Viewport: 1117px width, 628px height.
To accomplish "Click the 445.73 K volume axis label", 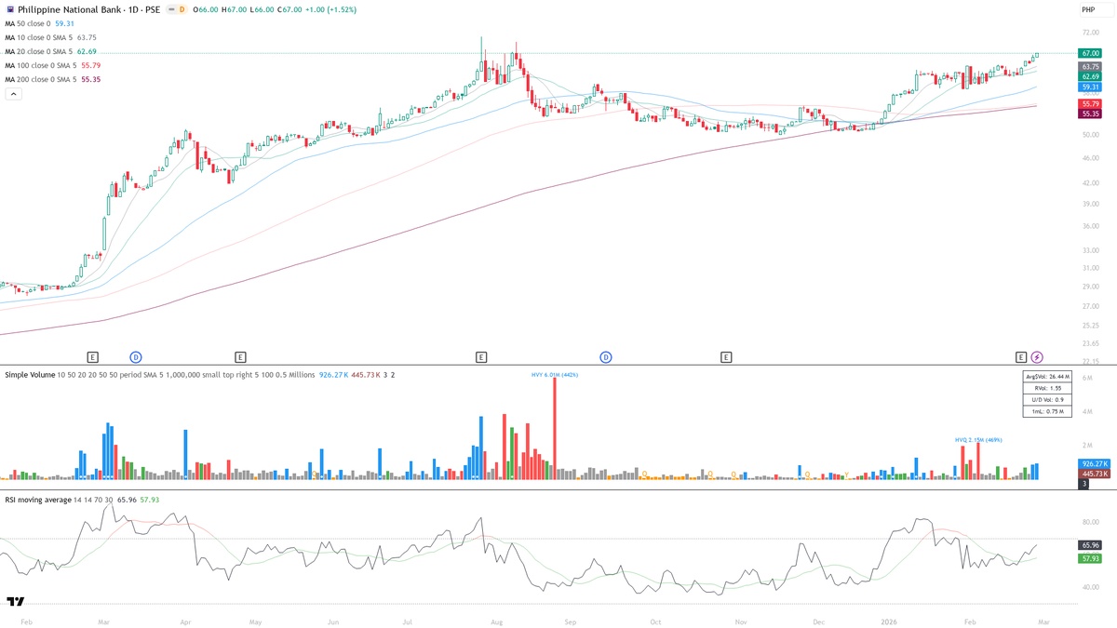I will [x=1093, y=474].
